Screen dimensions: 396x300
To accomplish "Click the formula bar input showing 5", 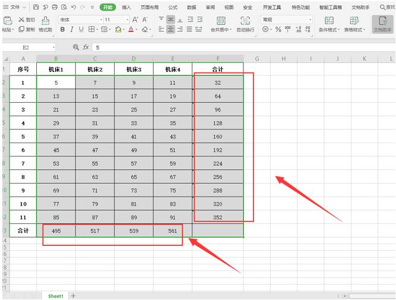I will coord(243,48).
